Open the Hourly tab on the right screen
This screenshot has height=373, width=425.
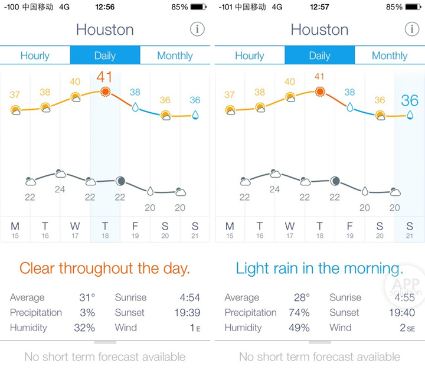[250, 55]
